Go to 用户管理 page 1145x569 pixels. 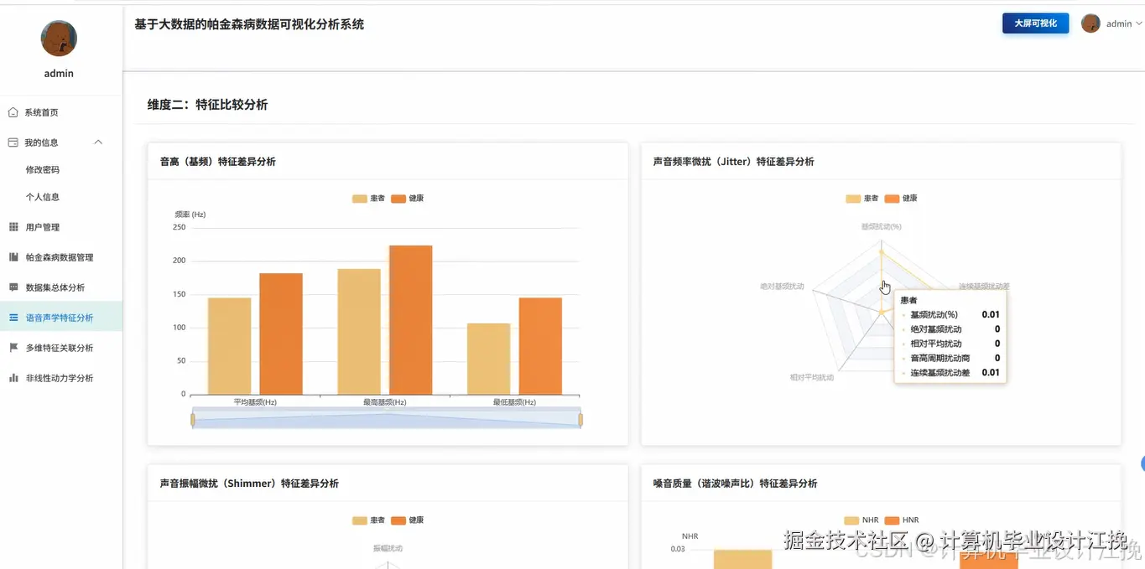(x=61, y=227)
